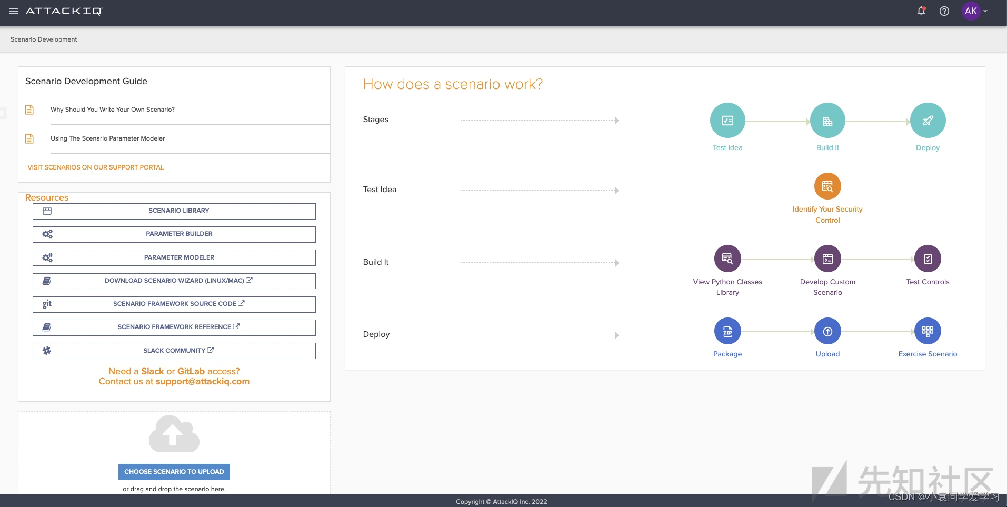The image size is (1007, 507).
Task: Click the 'Test Controls' label
Action: (x=928, y=282)
